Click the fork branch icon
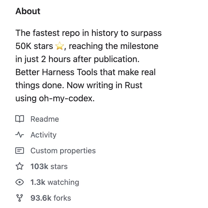The height and width of the screenshot is (208, 208). click(20, 198)
